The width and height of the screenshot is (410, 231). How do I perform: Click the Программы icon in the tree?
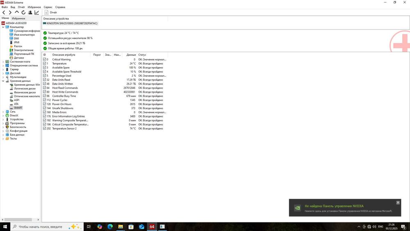(7, 123)
